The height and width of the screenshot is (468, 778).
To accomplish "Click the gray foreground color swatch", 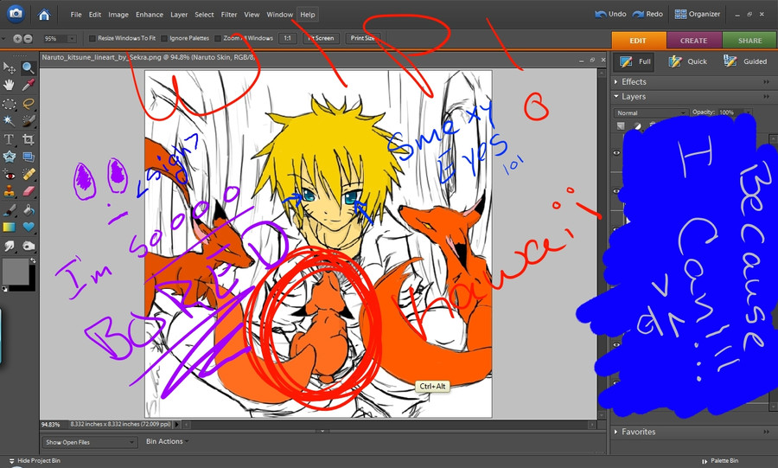I will tap(15, 271).
